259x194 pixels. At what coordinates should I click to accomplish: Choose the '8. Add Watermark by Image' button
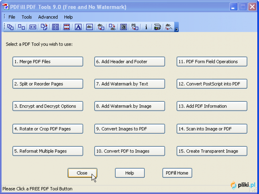pos(130,106)
